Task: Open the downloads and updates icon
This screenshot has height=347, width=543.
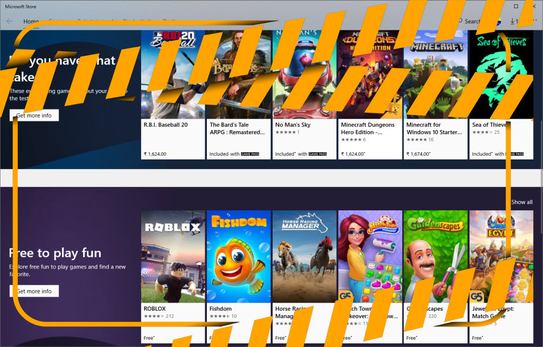Action: (x=514, y=22)
